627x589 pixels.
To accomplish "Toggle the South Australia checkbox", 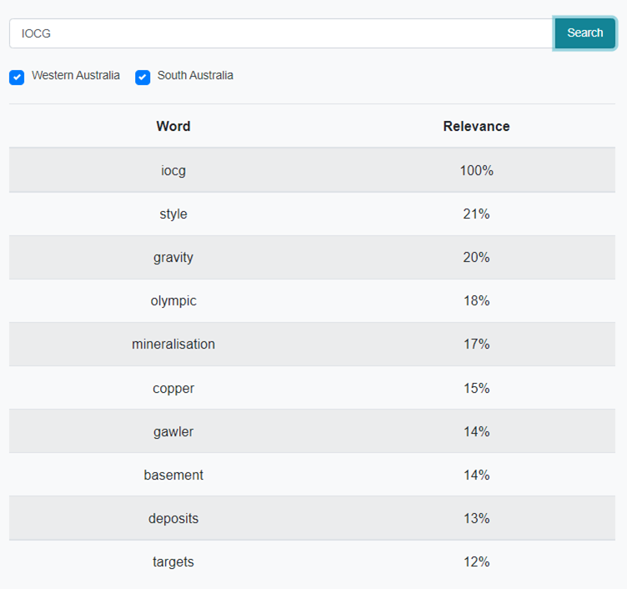I will point(143,78).
